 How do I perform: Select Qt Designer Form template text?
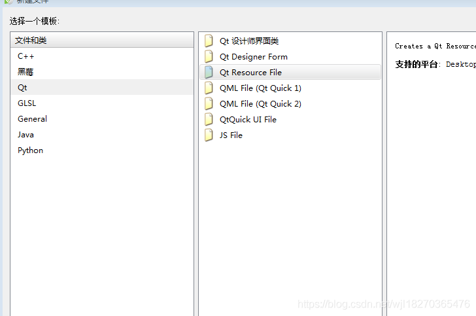[254, 57]
